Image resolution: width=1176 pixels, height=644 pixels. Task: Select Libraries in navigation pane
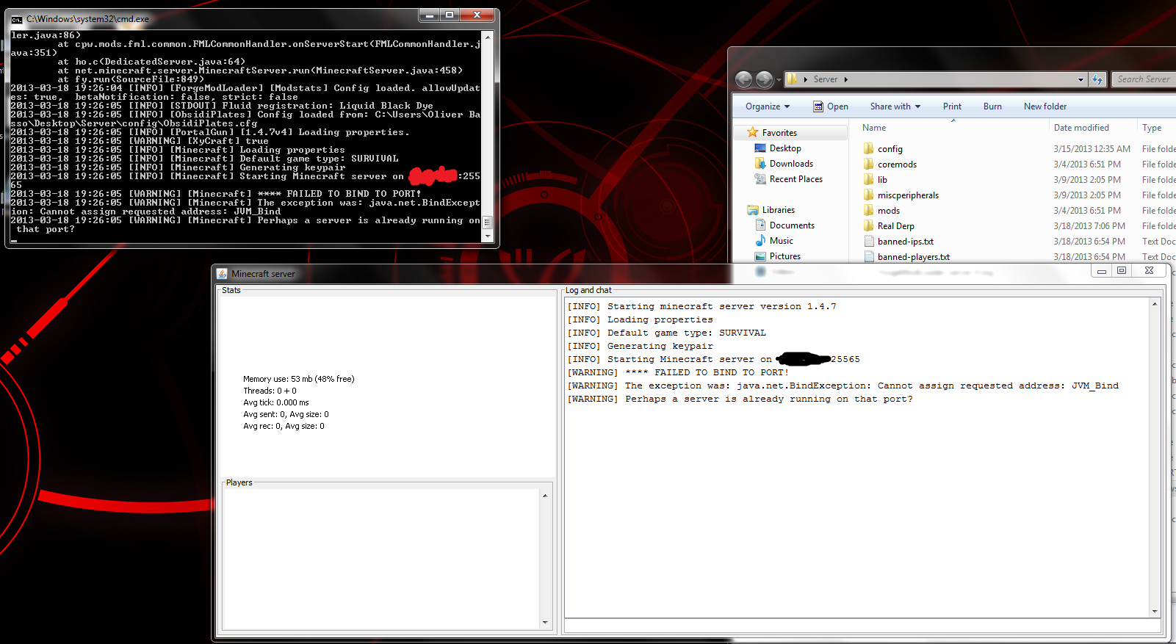pos(779,210)
